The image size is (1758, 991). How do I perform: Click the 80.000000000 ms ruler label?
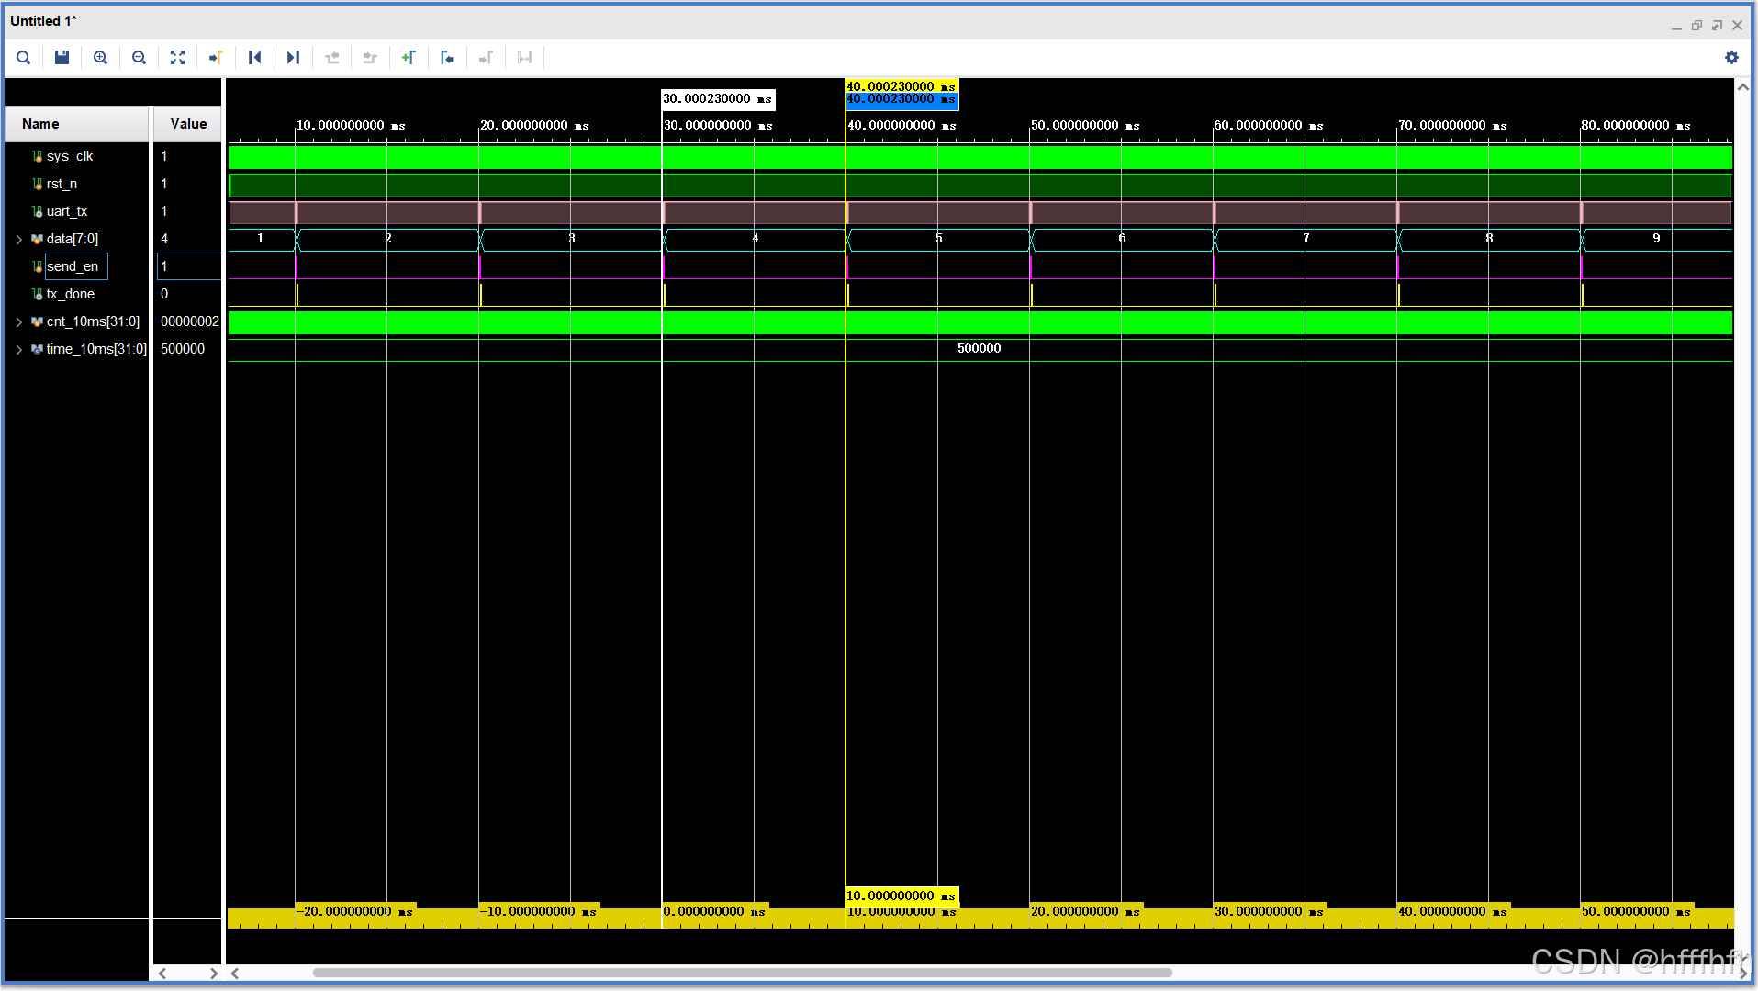click(1635, 125)
